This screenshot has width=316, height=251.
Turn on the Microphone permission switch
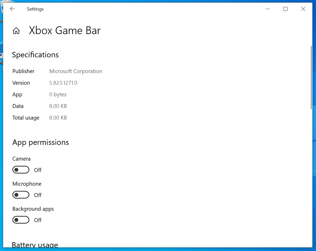21,195
